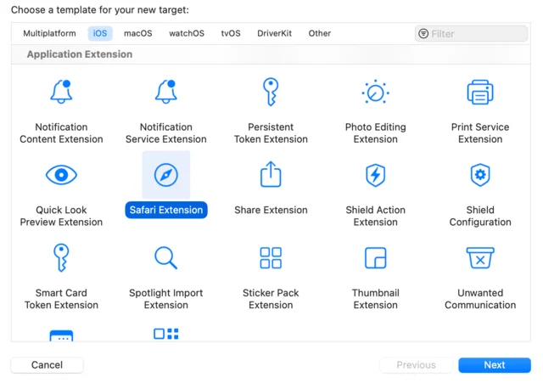Pick the Share Extension icon
The height and width of the screenshot is (383, 543).
point(271,174)
